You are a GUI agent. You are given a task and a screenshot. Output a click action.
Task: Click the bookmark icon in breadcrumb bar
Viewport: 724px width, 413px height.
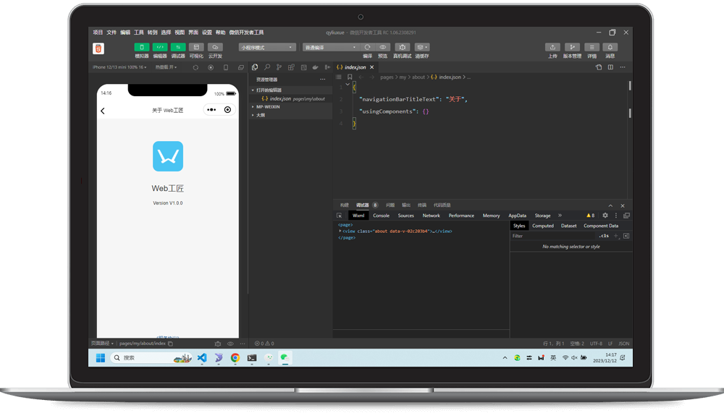tap(350, 77)
